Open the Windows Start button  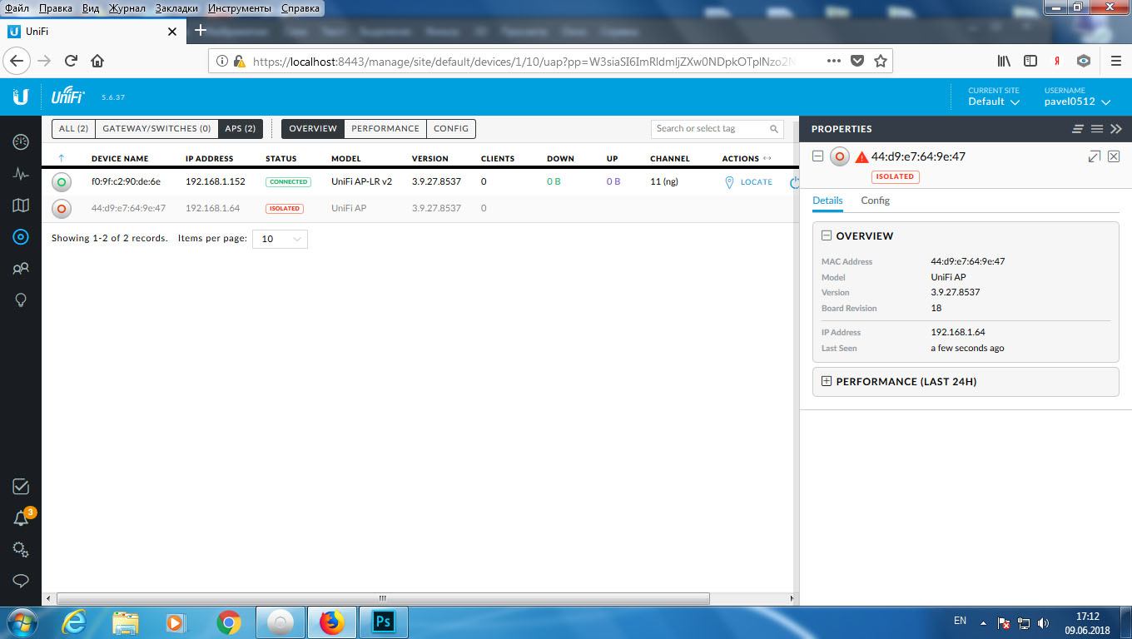coord(22,622)
